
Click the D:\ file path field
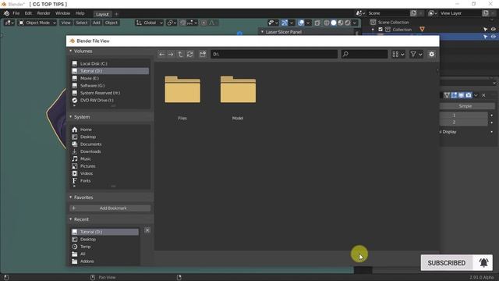(x=274, y=54)
